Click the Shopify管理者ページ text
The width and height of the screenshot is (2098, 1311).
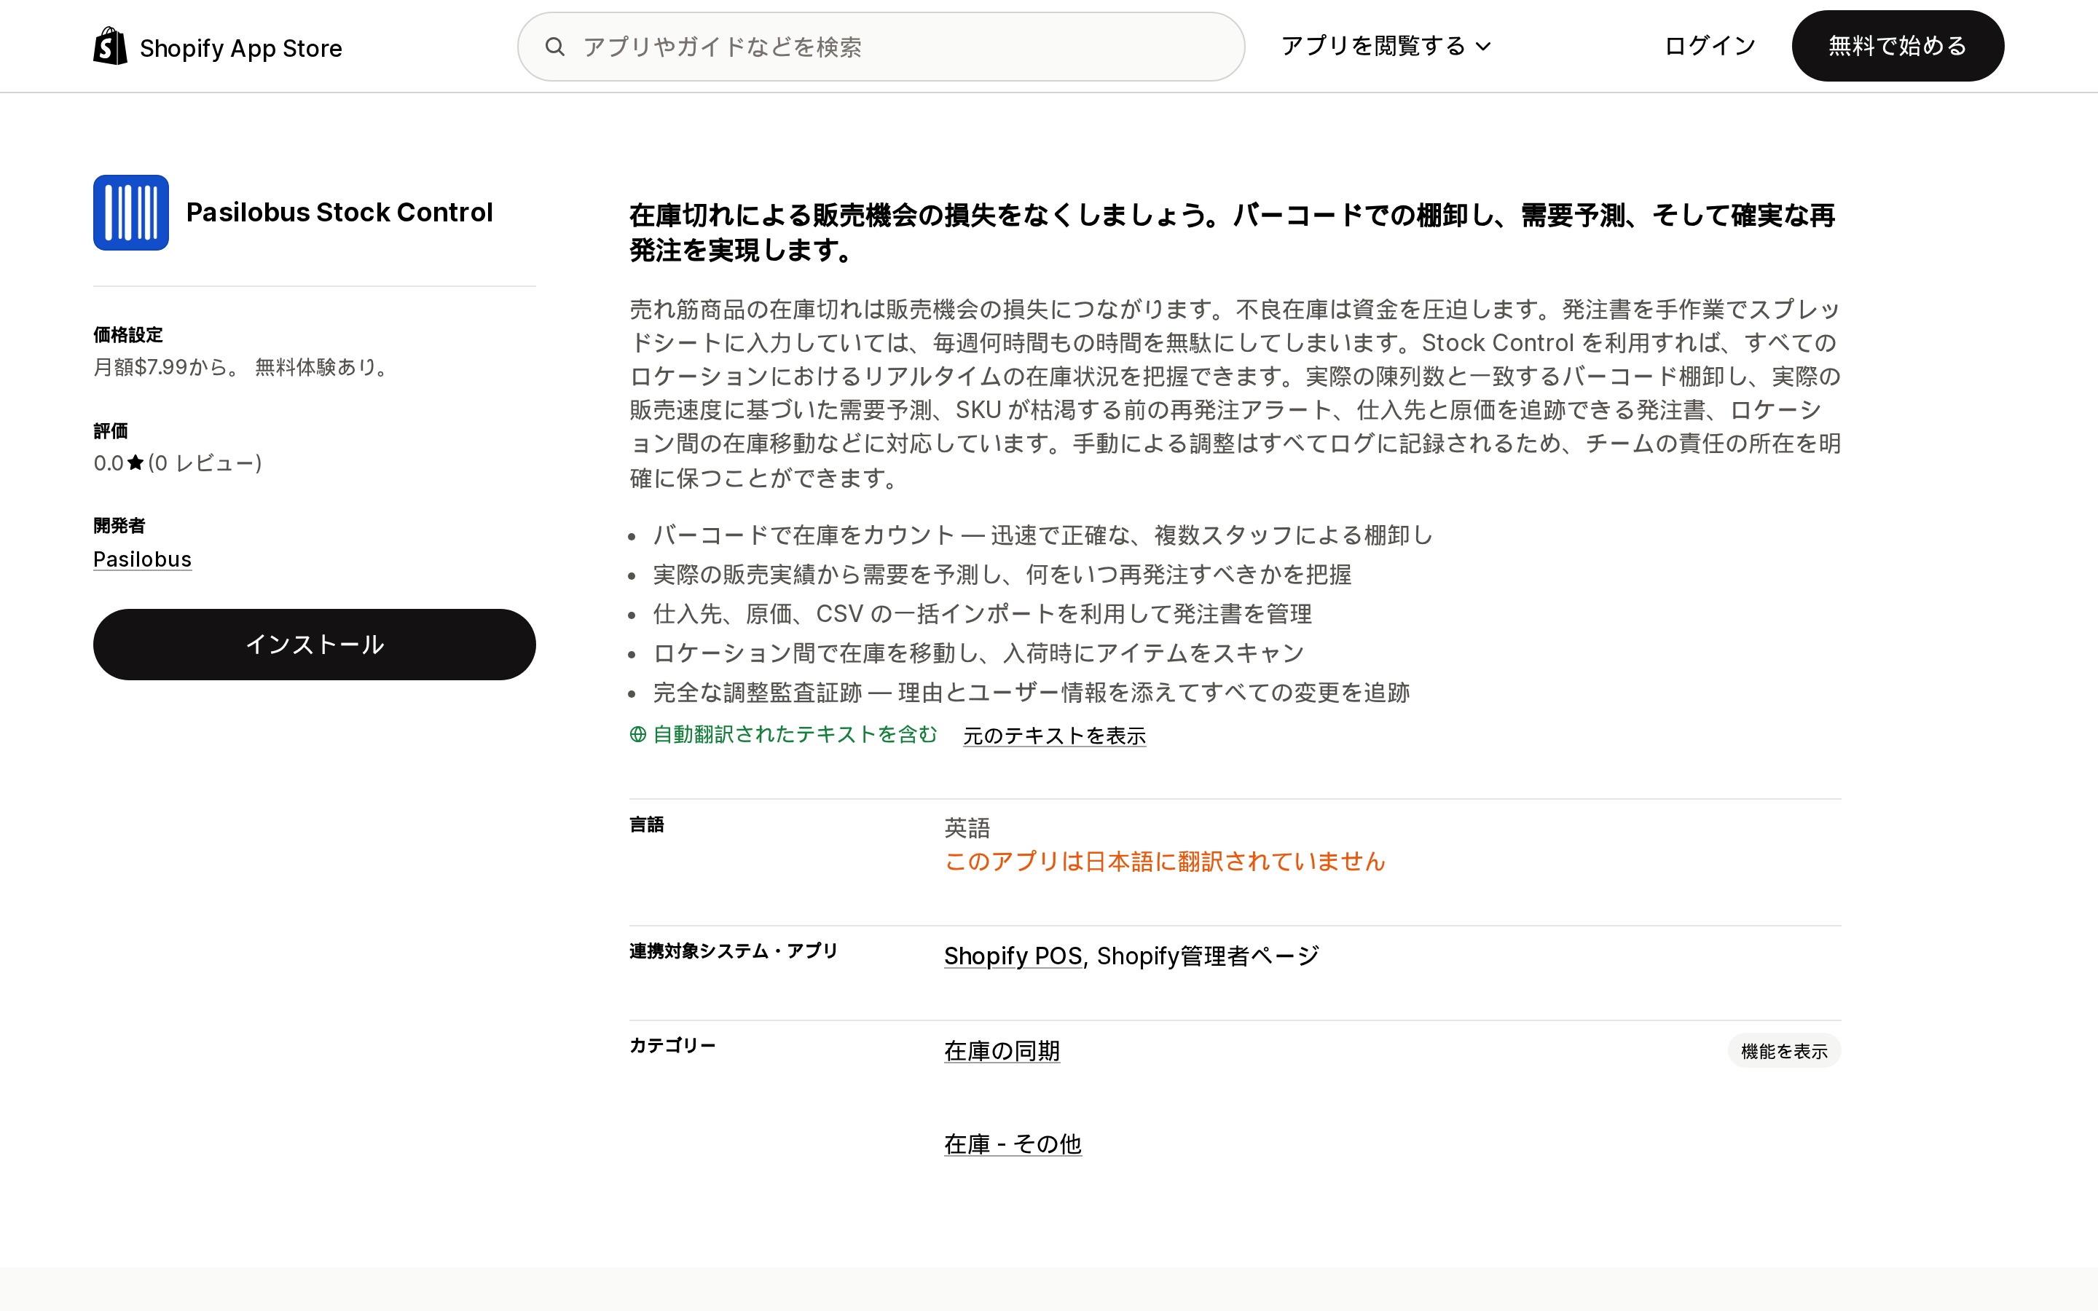tap(1208, 956)
